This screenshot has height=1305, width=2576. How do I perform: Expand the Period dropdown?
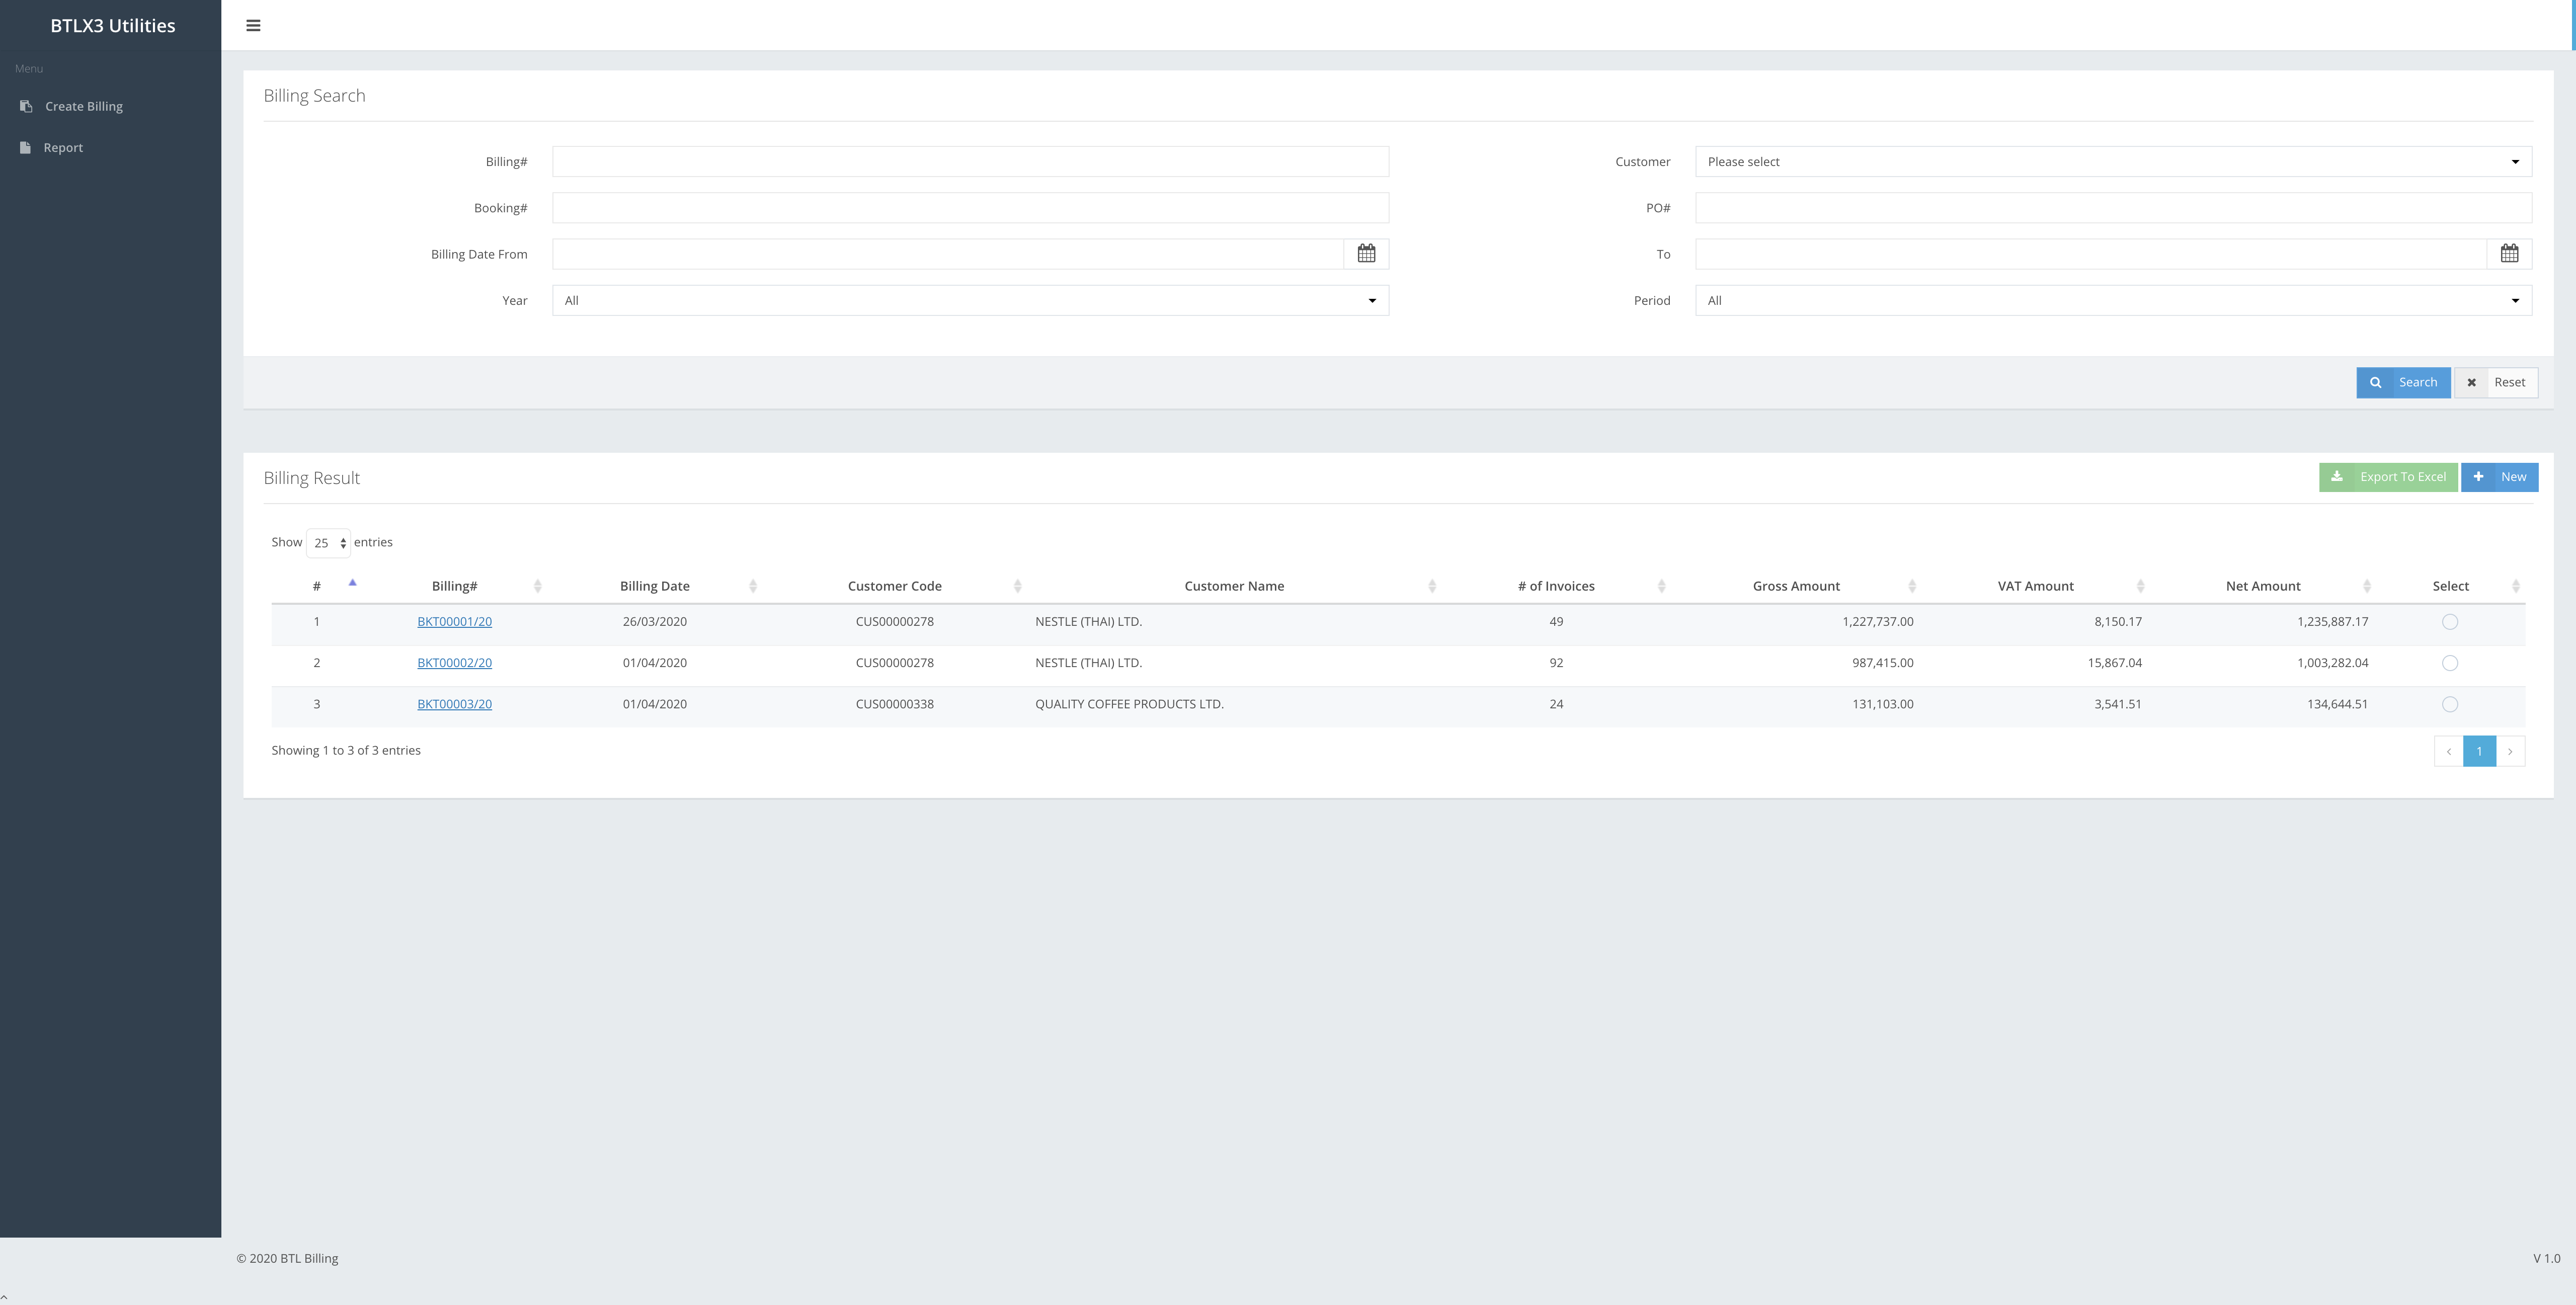pos(2113,300)
